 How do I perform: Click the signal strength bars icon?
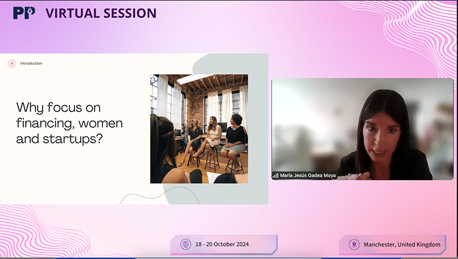coord(275,176)
